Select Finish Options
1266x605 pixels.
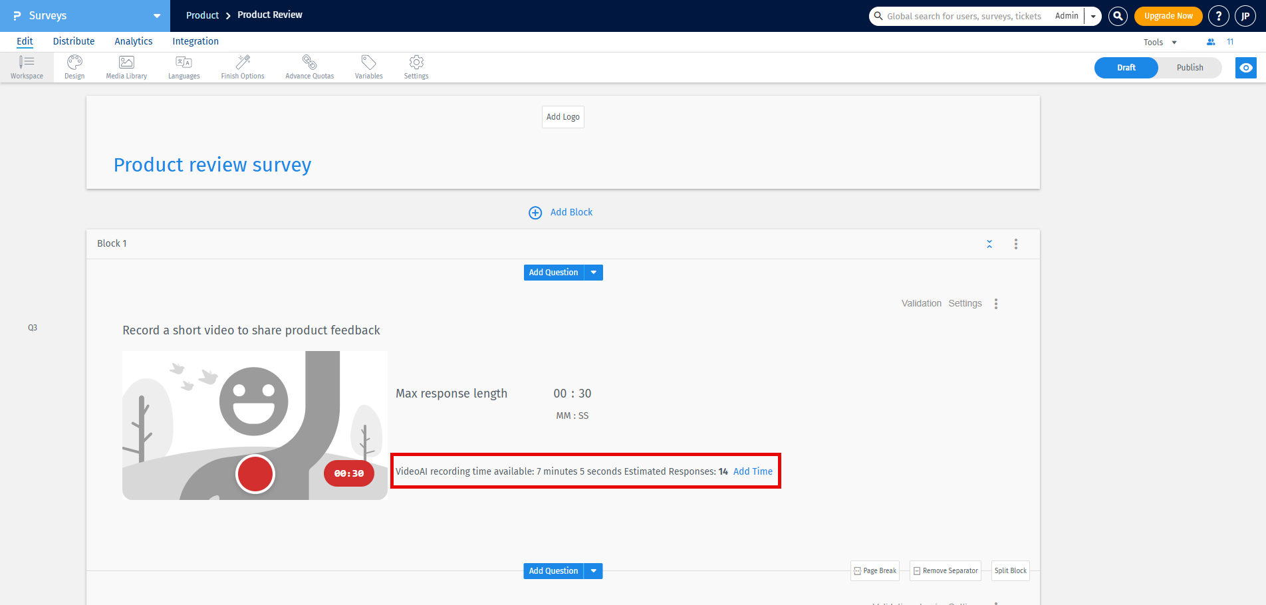[242, 66]
